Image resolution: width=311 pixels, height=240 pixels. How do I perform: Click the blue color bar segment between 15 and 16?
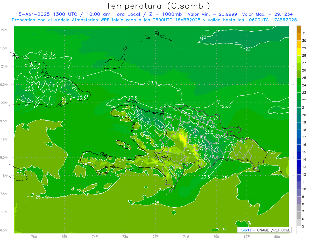299,148
